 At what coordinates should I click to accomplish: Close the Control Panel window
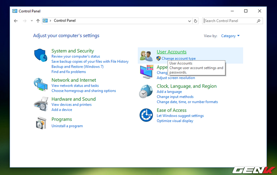[x=259, y=11]
